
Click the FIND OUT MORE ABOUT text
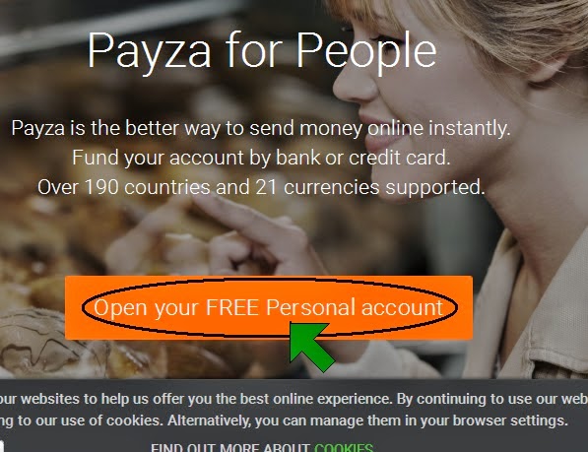230,447
